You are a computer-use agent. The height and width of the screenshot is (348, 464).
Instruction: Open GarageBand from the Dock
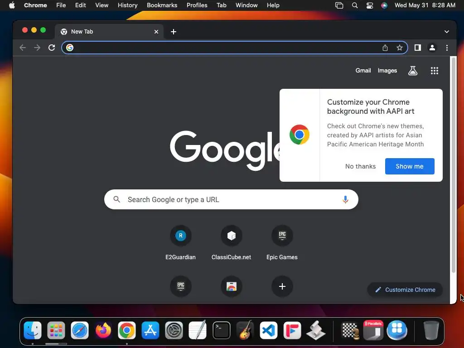click(245, 330)
